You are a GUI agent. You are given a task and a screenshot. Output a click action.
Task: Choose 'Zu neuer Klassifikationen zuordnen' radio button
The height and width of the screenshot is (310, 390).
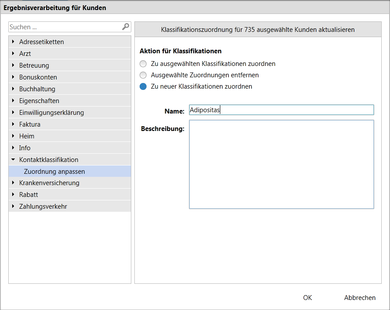tap(143, 86)
